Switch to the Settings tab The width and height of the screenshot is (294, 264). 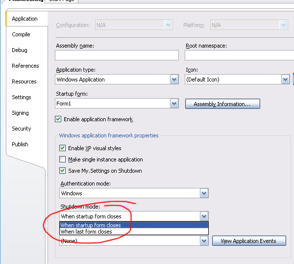pyautogui.click(x=22, y=97)
